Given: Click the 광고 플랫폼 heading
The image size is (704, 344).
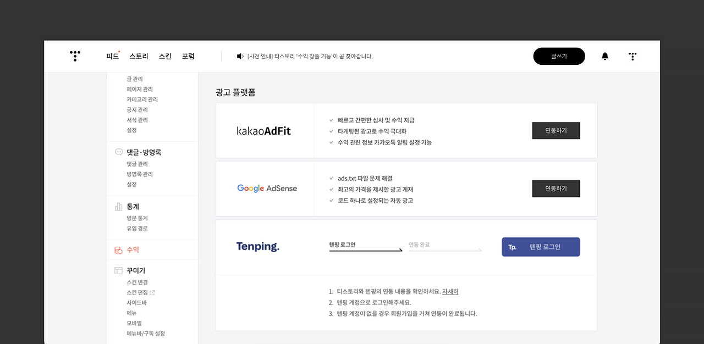Looking at the screenshot, I should [235, 92].
